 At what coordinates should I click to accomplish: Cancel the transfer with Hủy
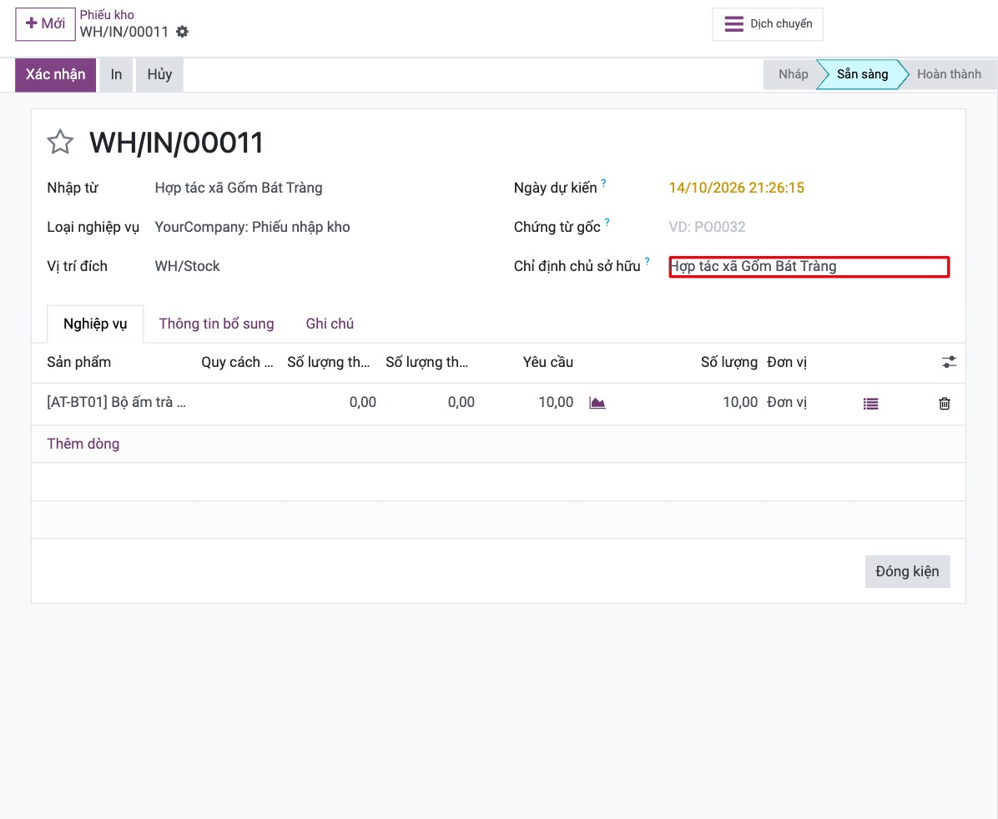click(x=159, y=74)
